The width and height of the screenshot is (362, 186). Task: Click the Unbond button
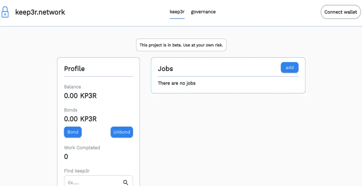[x=122, y=132]
